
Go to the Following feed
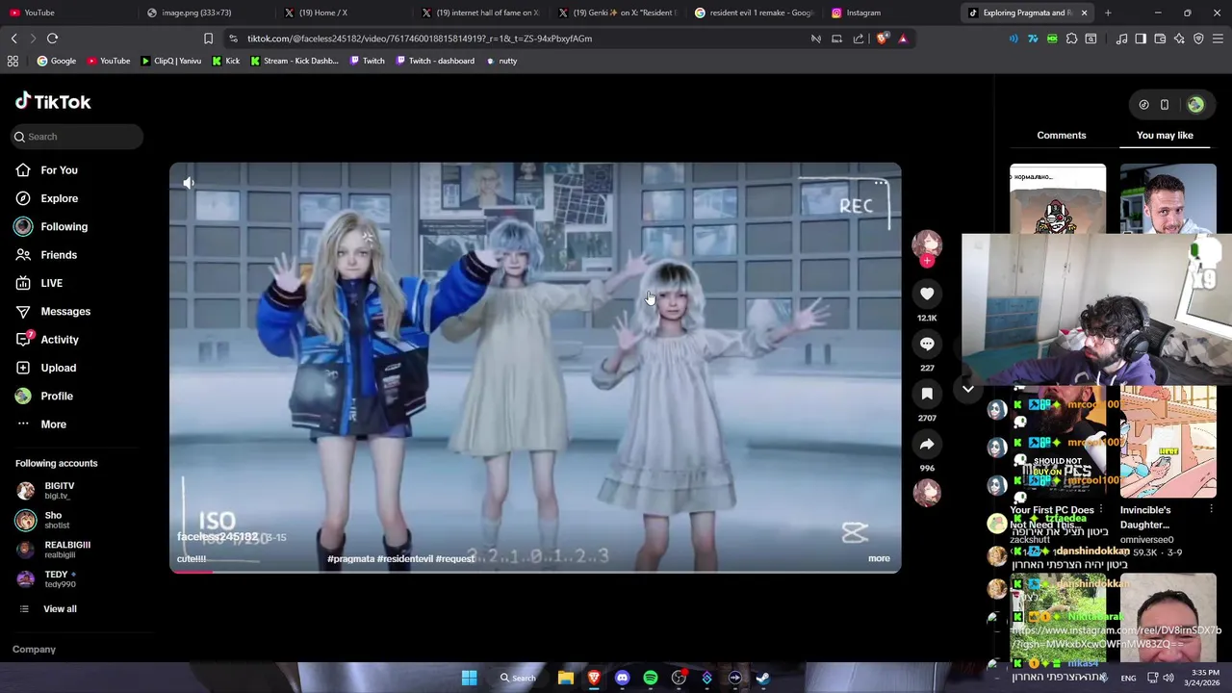64,226
